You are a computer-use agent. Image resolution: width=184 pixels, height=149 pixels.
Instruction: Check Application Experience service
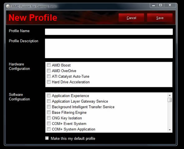[x=49, y=95]
